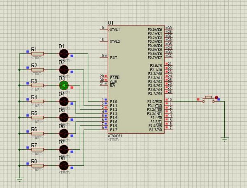The width and height of the screenshot is (247, 188).
Task: Click the red actuator dot on push button
Action: coord(217,98)
